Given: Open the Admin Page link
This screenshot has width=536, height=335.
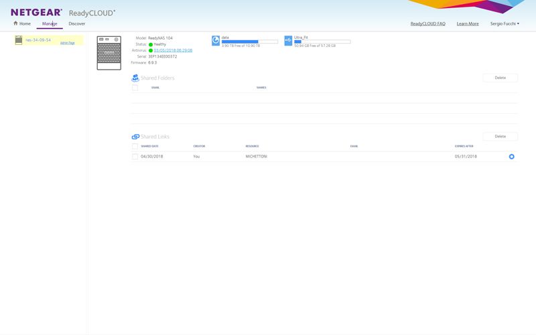Looking at the screenshot, I should click(x=68, y=43).
